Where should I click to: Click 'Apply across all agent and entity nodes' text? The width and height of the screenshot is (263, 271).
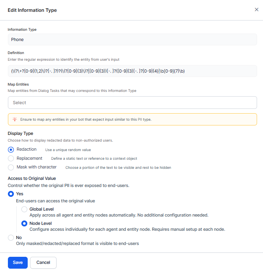[x=119, y=215]
